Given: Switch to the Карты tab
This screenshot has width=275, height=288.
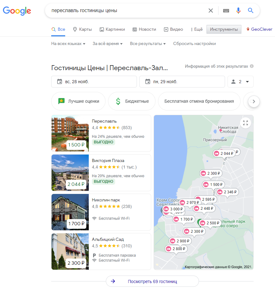Looking at the screenshot, I should (x=83, y=29).
